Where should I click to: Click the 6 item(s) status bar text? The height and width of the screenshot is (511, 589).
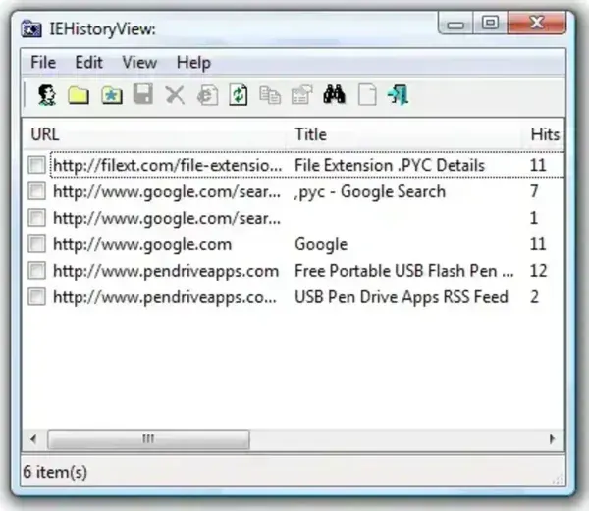55,472
